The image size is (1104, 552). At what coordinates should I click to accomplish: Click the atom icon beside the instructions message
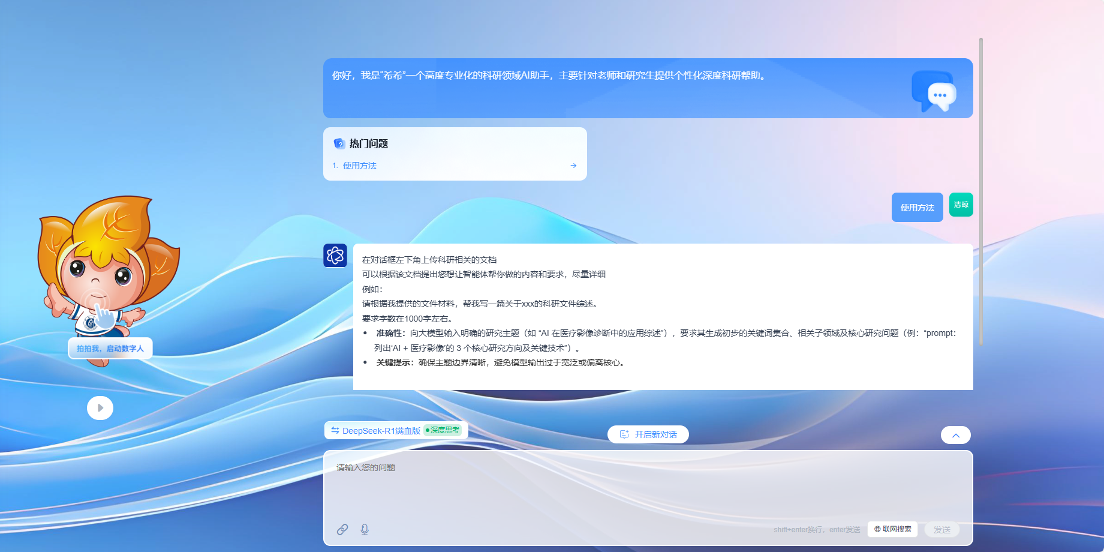[335, 255]
